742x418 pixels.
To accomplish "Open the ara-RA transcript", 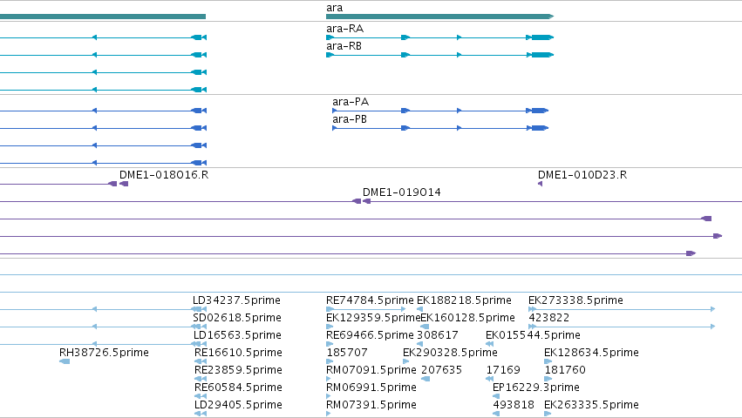I will (345, 29).
